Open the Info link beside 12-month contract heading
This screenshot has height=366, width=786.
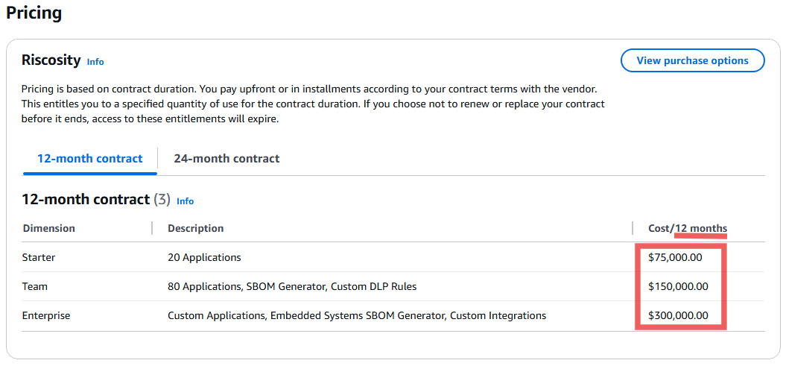pyautogui.click(x=185, y=201)
